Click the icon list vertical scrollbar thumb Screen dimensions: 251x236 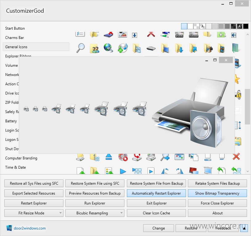[x=248, y=107]
